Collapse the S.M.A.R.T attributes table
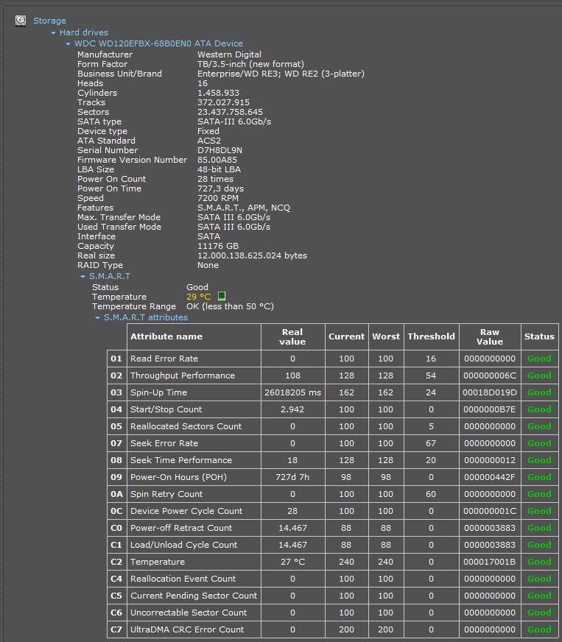 [98, 318]
